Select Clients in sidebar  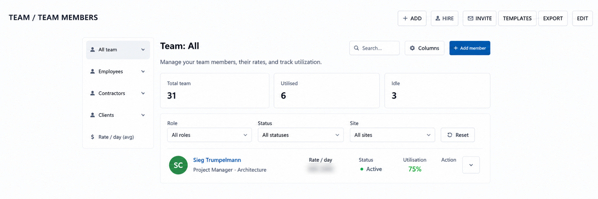(118, 115)
